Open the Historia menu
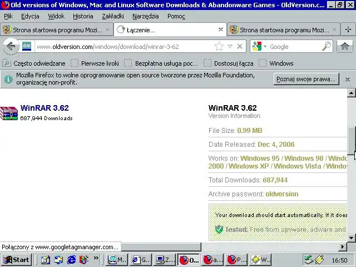Image resolution: width=356 pixels, height=267 pixels. 83,16
